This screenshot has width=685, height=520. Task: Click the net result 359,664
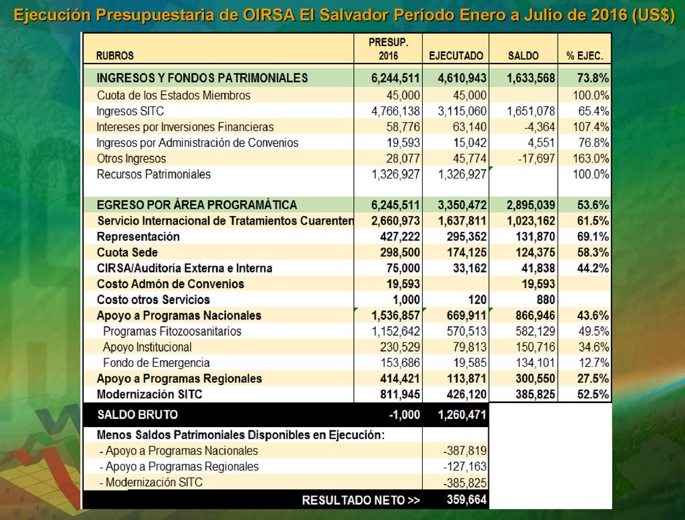coord(466,500)
